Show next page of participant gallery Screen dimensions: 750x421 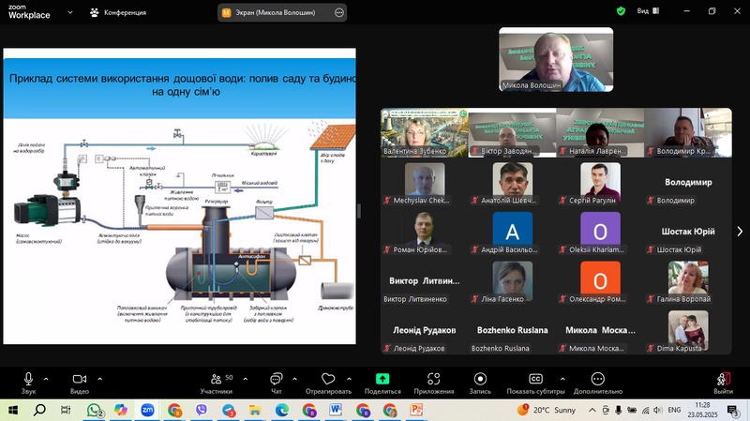pyautogui.click(x=739, y=231)
